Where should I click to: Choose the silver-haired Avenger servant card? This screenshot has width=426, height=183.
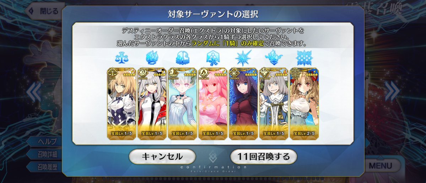152,104
